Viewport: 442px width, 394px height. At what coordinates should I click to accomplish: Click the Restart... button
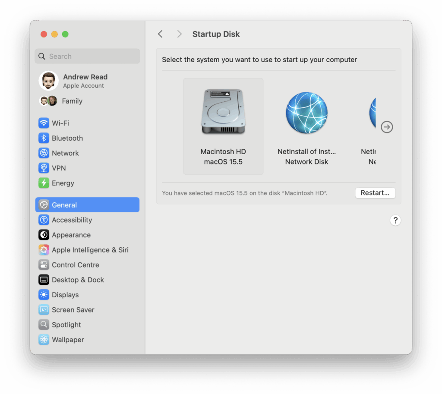point(375,193)
